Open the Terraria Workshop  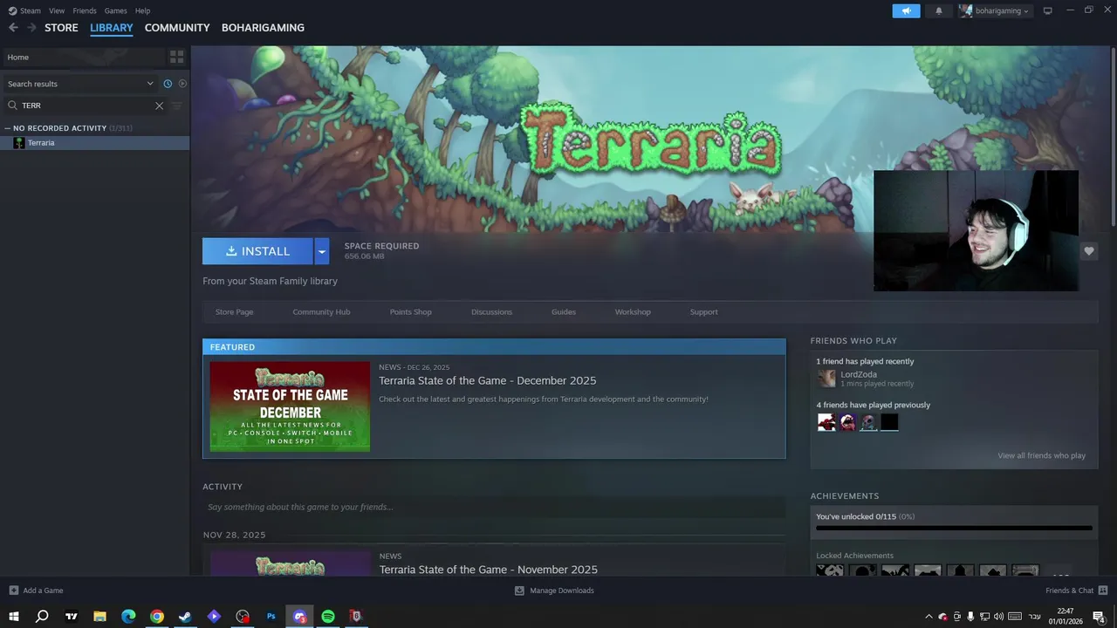[x=633, y=312]
